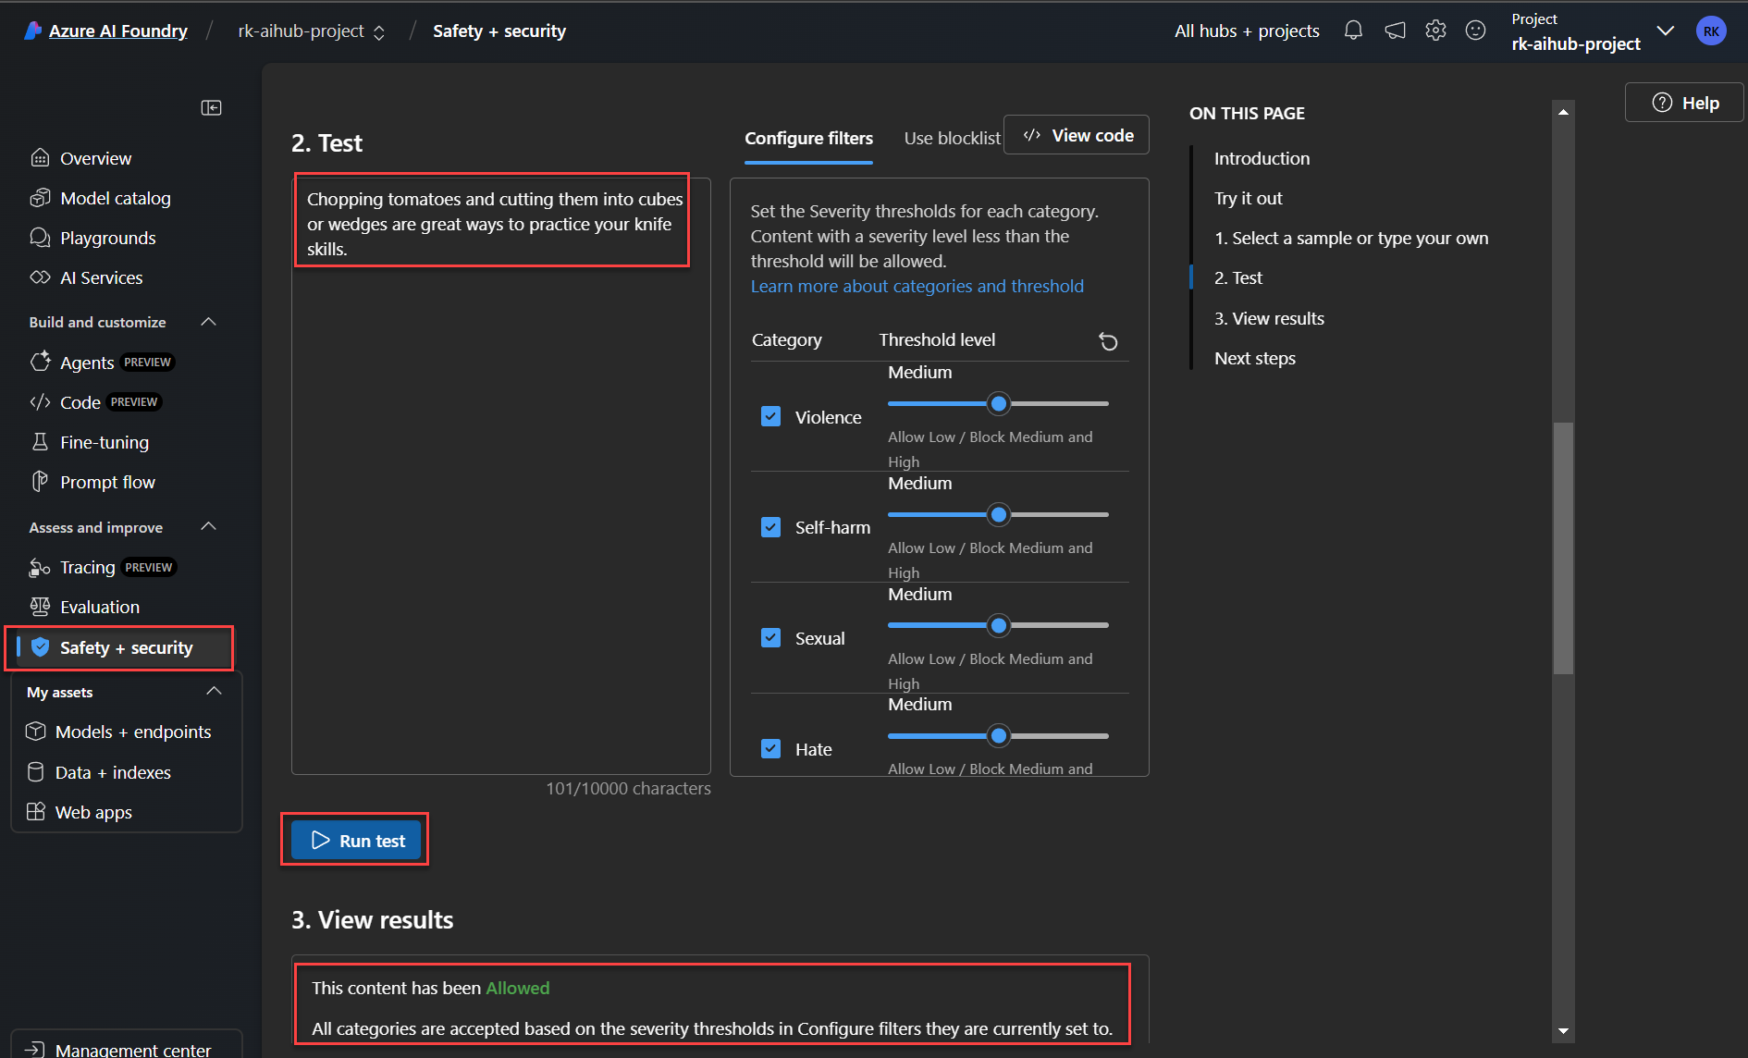The image size is (1748, 1058).
Task: Uncheck the Violence category checkbox
Action: pyautogui.click(x=770, y=417)
